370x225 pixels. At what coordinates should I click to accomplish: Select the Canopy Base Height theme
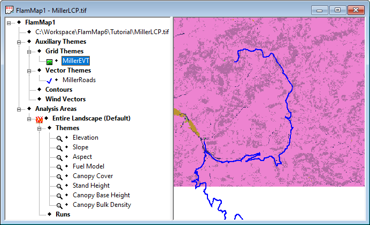(101, 195)
